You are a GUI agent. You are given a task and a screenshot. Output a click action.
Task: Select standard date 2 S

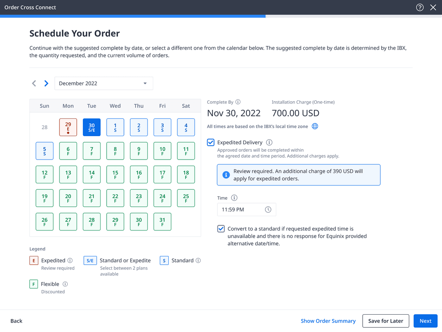(139, 128)
